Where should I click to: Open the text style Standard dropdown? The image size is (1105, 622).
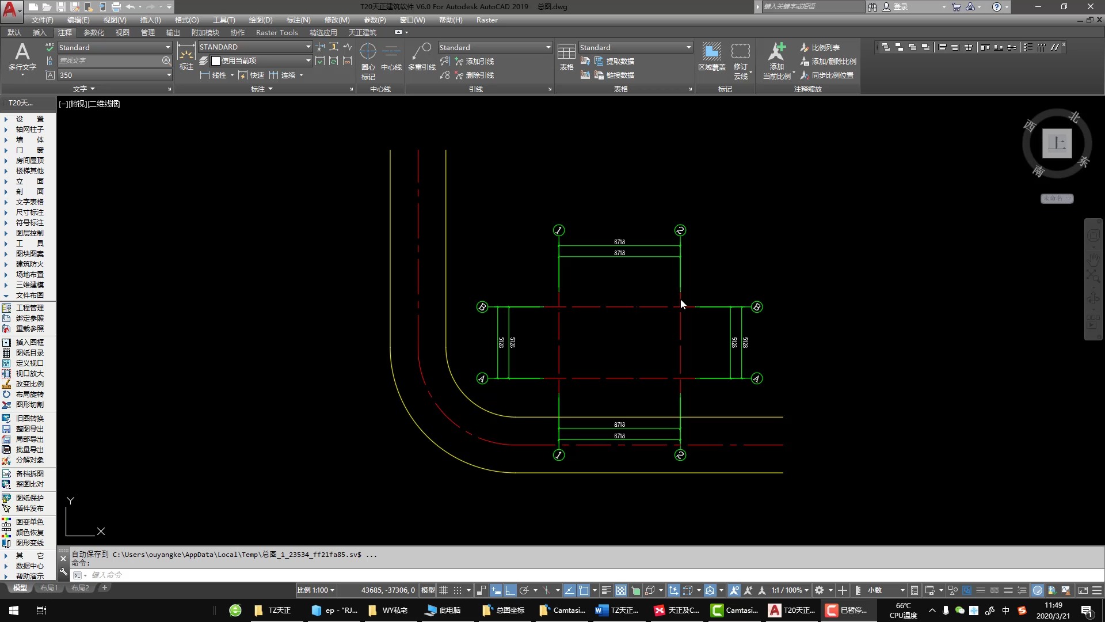[168, 48]
